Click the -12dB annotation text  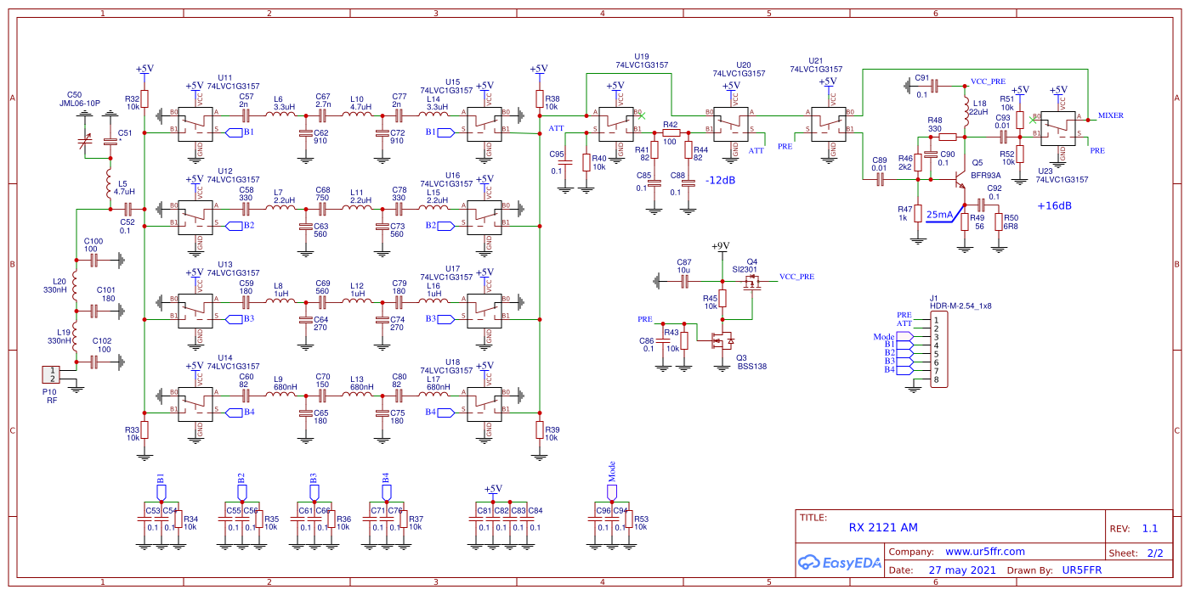pyautogui.click(x=721, y=180)
